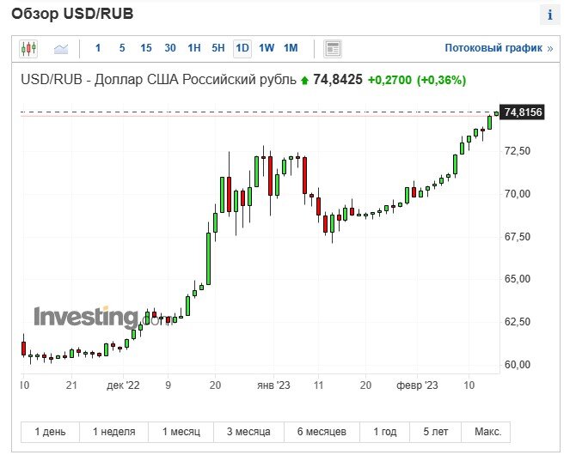Click the 67,50 price axis label
This screenshot has height=461, width=576.
coord(518,237)
